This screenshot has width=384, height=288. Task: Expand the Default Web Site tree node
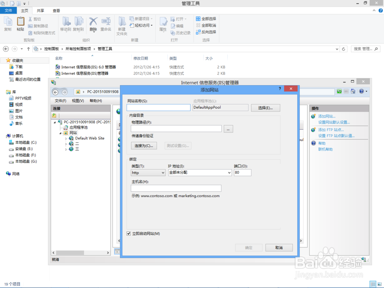point(67,138)
